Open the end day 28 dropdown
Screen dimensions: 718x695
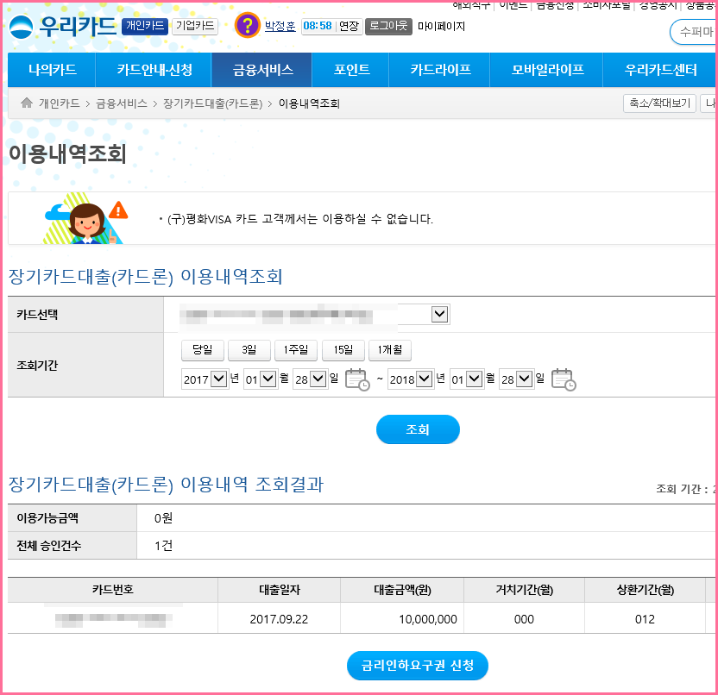tap(516, 379)
